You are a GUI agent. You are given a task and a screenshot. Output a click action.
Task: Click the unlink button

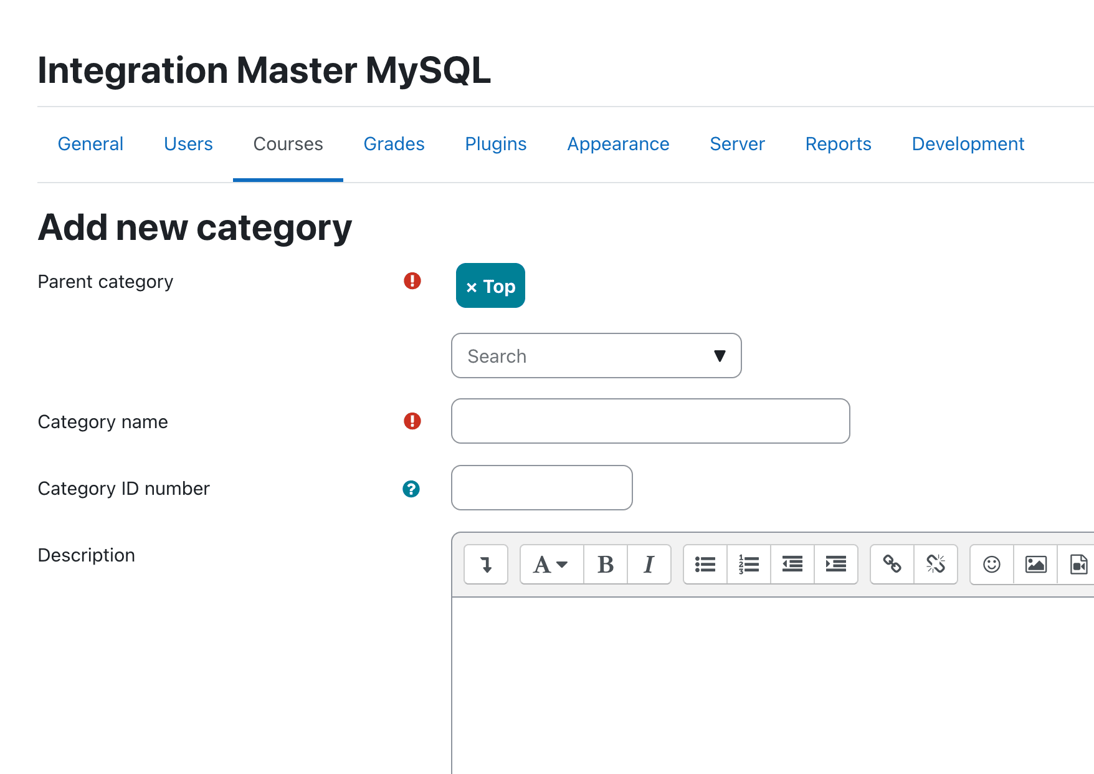[x=936, y=565]
